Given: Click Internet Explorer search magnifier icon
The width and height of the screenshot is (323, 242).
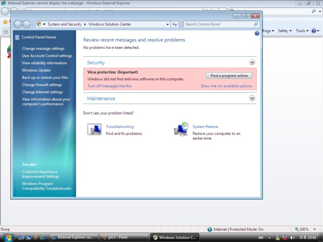Looking at the screenshot, I should point(314,11).
